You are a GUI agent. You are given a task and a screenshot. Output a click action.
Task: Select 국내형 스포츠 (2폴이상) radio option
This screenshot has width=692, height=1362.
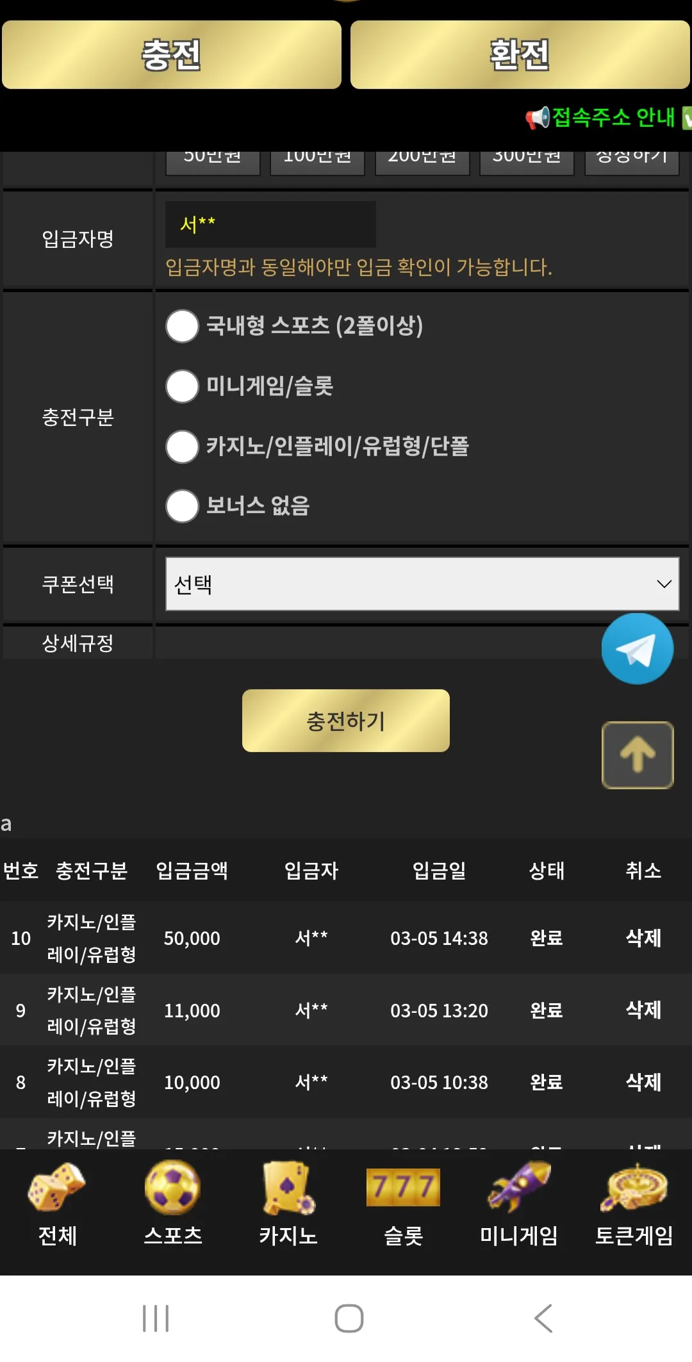click(x=182, y=326)
